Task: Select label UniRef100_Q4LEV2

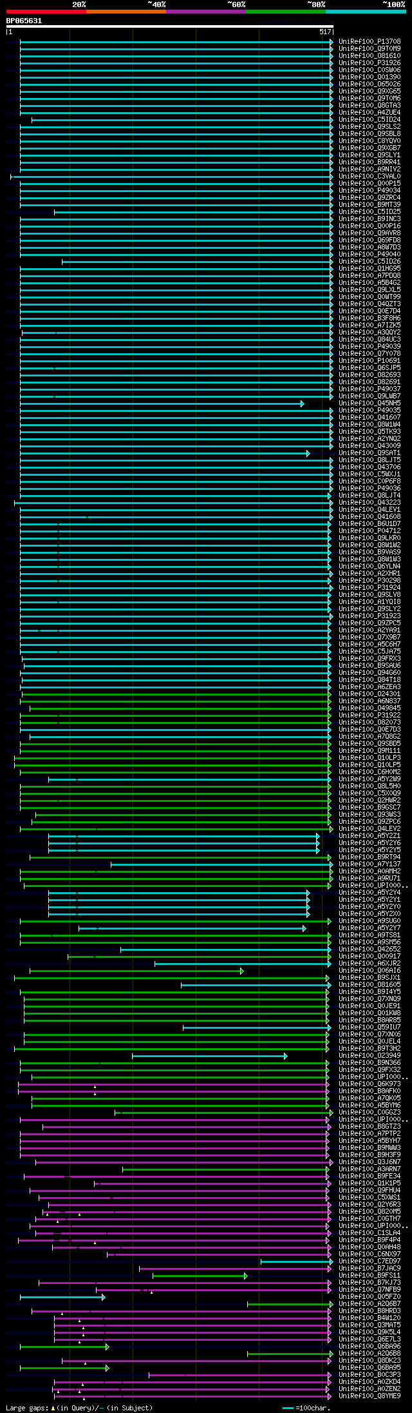Action: [370, 829]
